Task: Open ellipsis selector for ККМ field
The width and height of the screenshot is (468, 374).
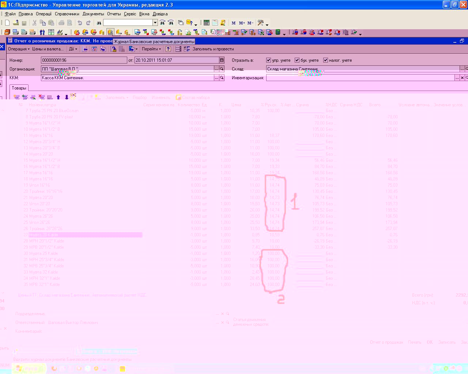Action: [216, 77]
